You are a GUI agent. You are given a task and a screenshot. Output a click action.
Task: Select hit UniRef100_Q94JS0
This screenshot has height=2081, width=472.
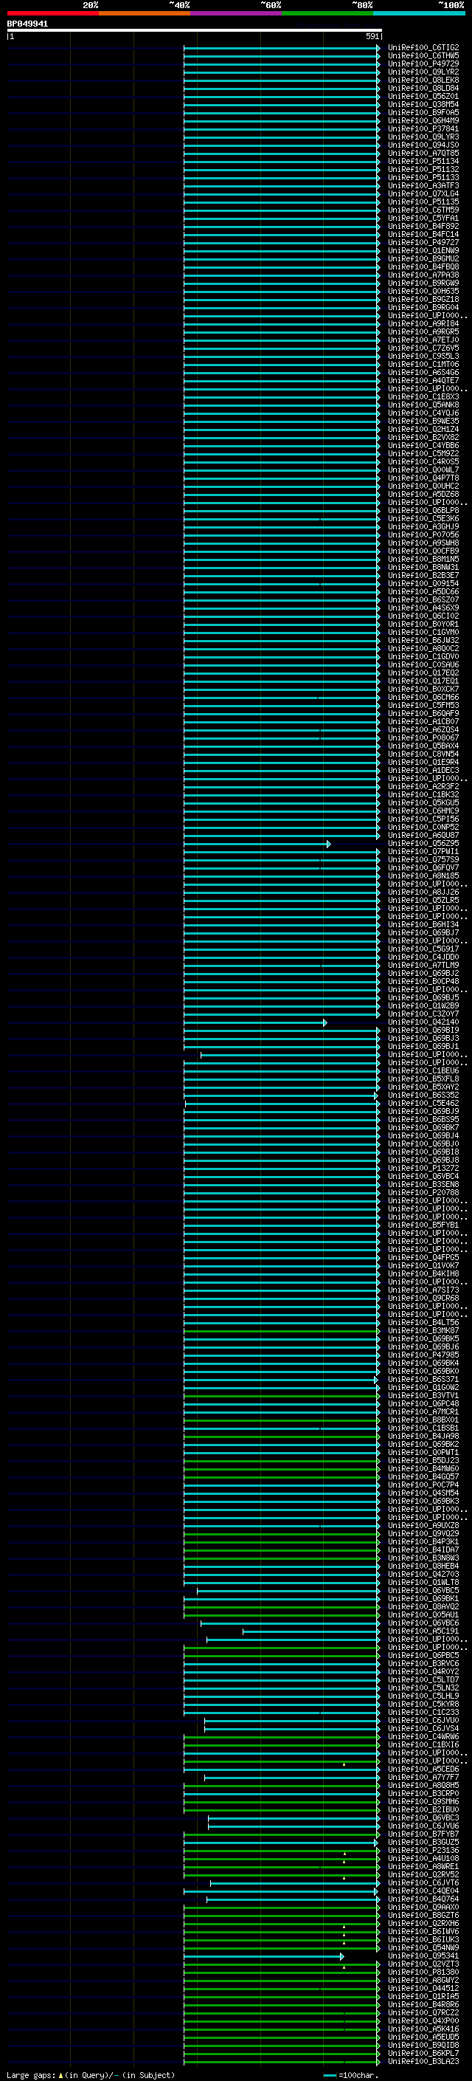423,145
